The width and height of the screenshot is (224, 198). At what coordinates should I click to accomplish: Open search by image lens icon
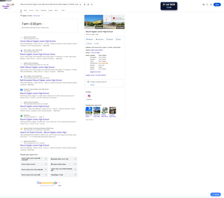[x=88, y=4]
